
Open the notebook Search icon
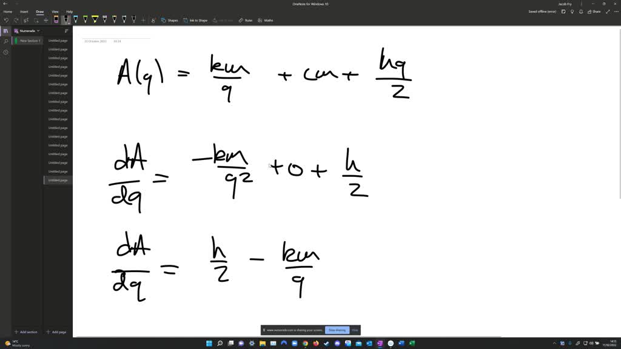click(x=5, y=42)
